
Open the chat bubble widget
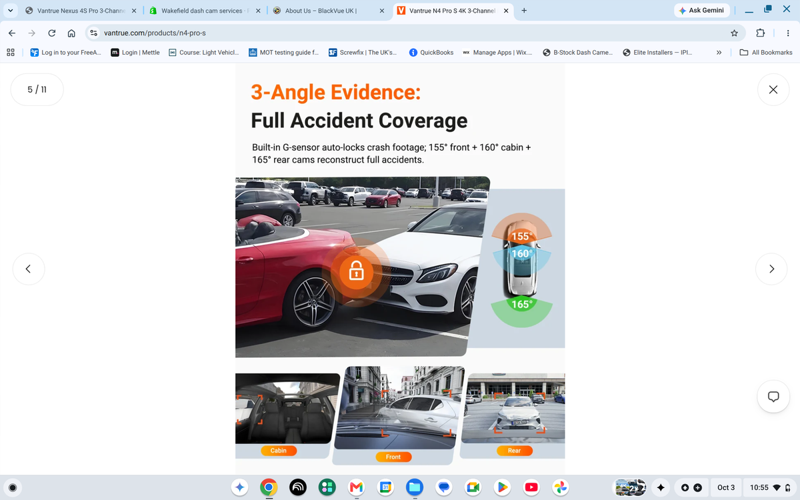[773, 396]
